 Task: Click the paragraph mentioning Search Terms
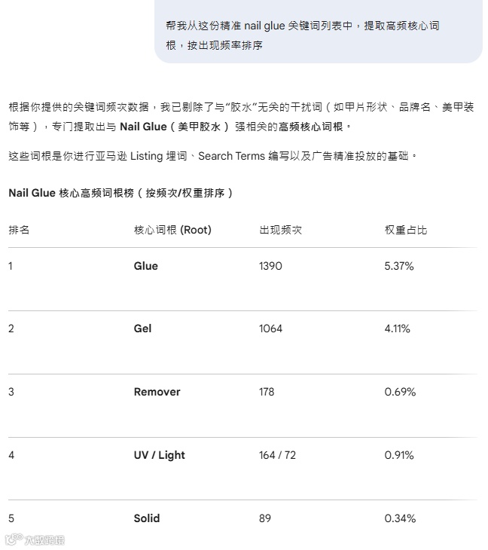pyautogui.click(x=212, y=156)
